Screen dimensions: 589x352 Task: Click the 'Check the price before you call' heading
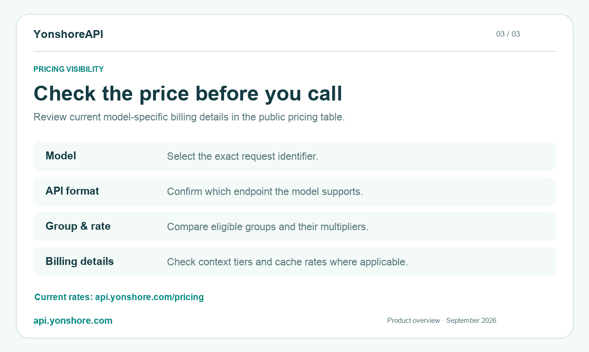pyautogui.click(x=188, y=94)
